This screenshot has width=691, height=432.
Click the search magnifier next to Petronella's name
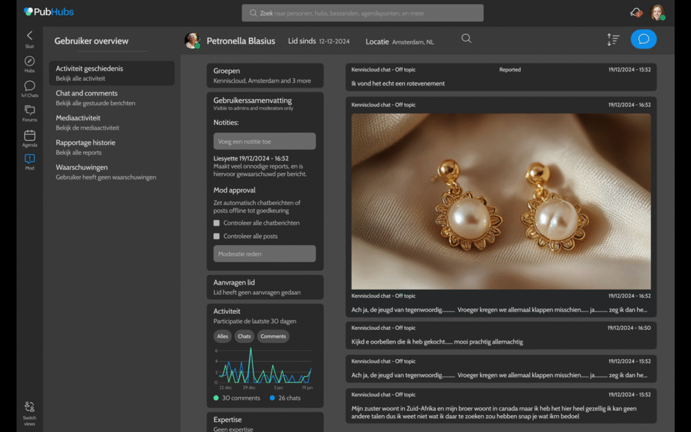click(466, 38)
